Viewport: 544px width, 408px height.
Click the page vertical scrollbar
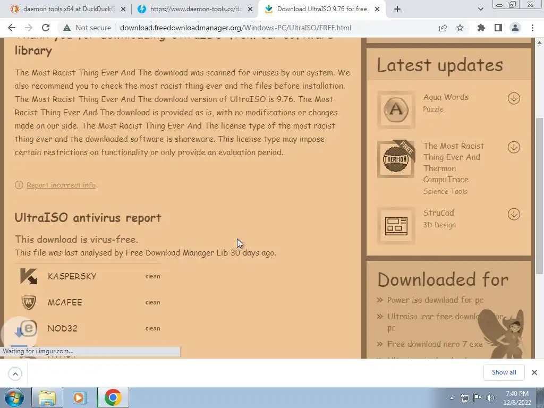click(540, 196)
